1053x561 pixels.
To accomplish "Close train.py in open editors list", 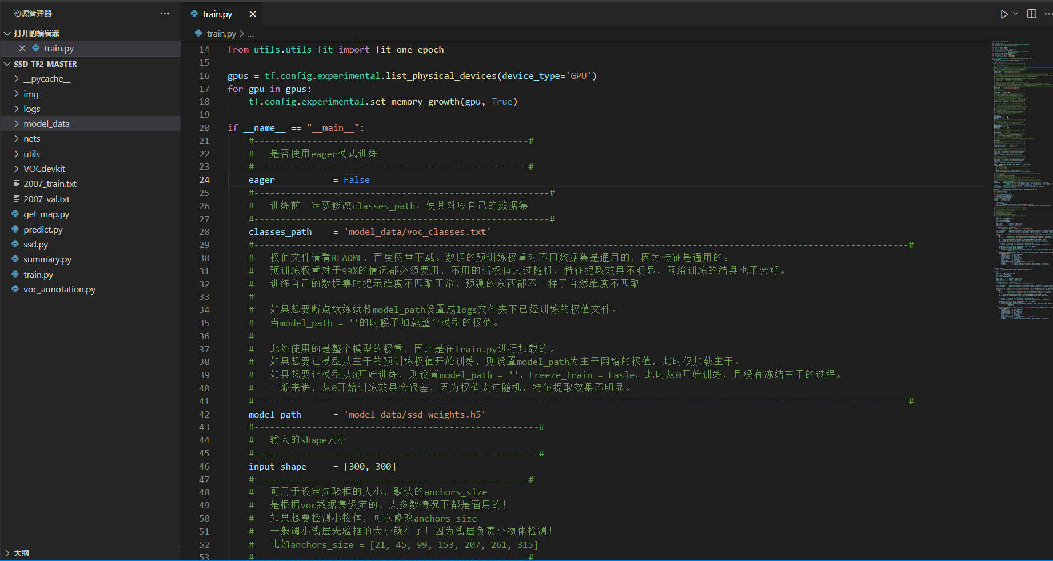I will 22,49.
